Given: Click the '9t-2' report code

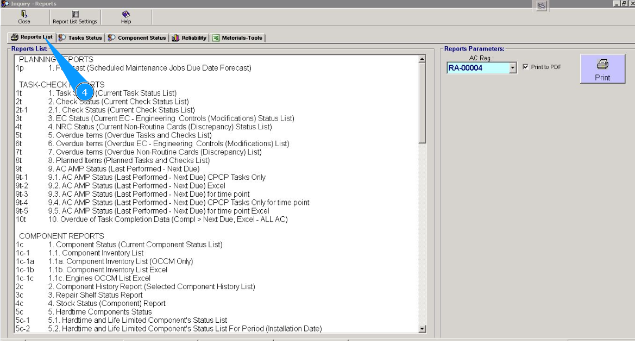Looking at the screenshot, I should [22, 185].
